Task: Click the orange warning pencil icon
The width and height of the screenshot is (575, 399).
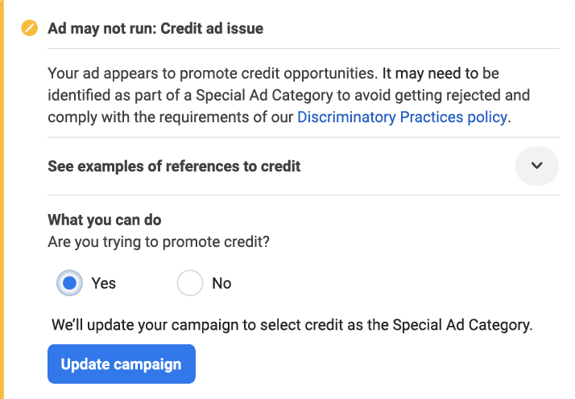Action: coord(30,29)
